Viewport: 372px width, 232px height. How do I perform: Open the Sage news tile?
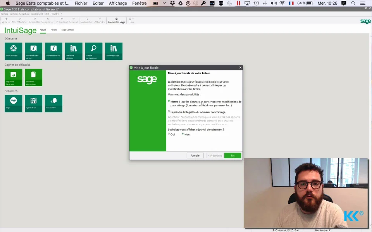(x=13, y=104)
